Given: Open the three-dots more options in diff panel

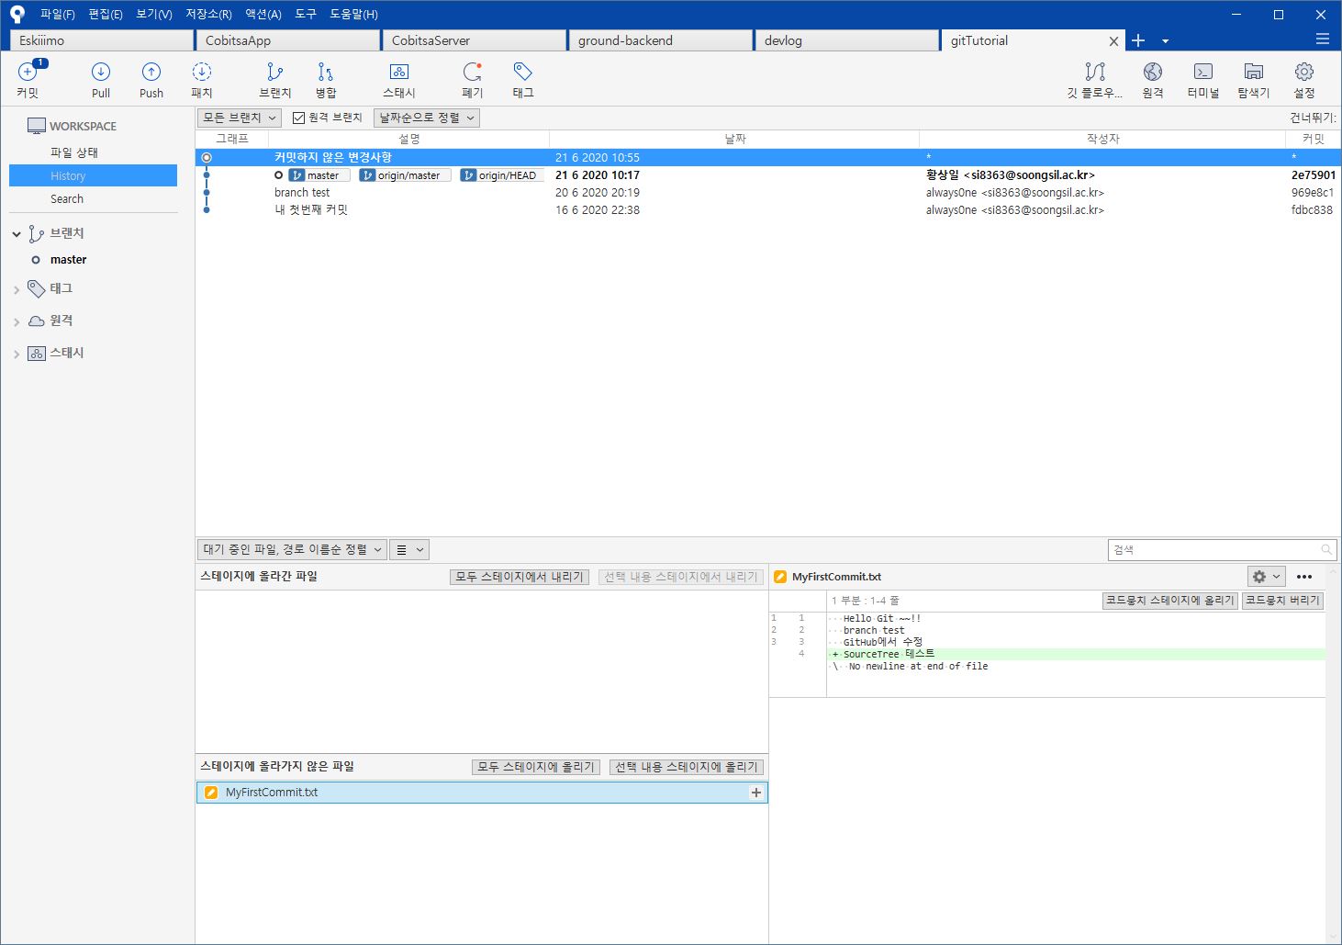Looking at the screenshot, I should pos(1304,577).
